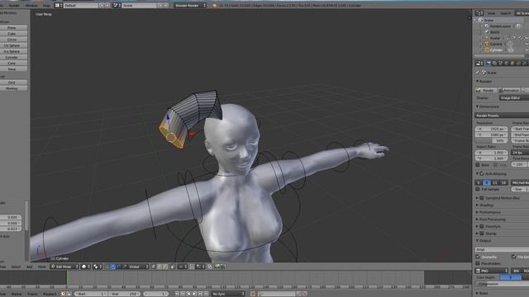Open the Window menu in the top bar
This screenshot has height=297, width=529.
(x=31, y=6)
